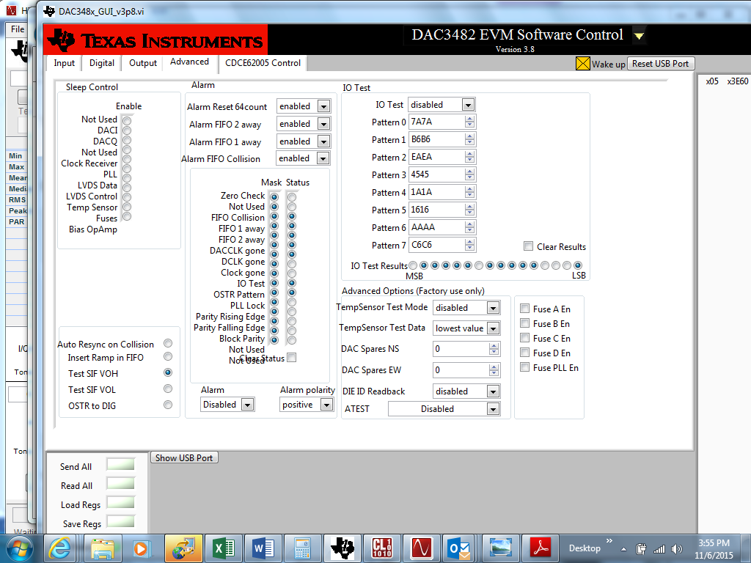The height and width of the screenshot is (563, 751).
Task: Enable Fuse PLL En checkbox
Action: point(525,367)
